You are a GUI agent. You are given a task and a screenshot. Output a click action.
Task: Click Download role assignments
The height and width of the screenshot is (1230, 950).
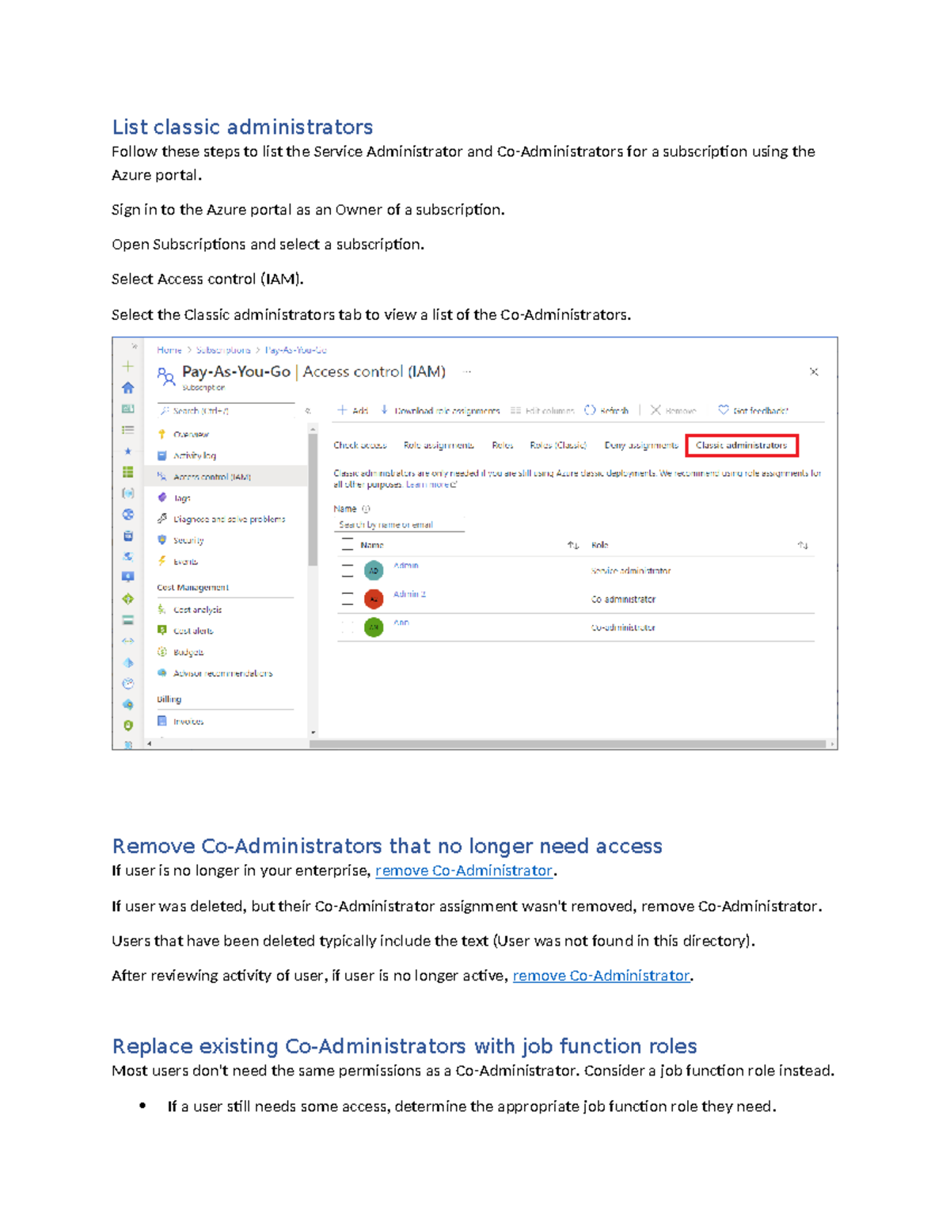[440, 410]
